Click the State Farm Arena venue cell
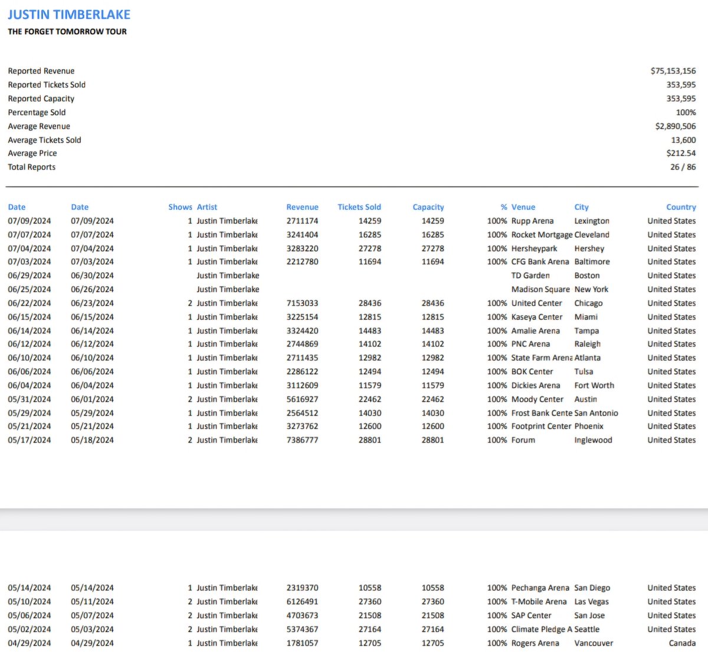 point(542,358)
